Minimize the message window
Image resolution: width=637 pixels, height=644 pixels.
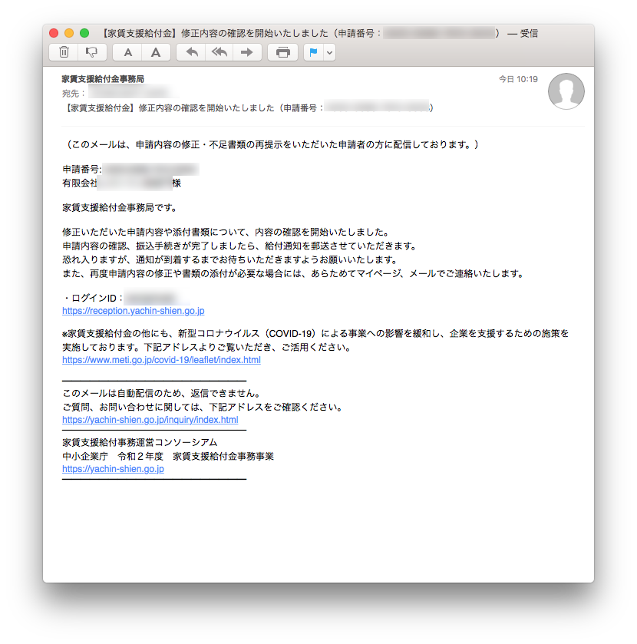click(x=69, y=33)
